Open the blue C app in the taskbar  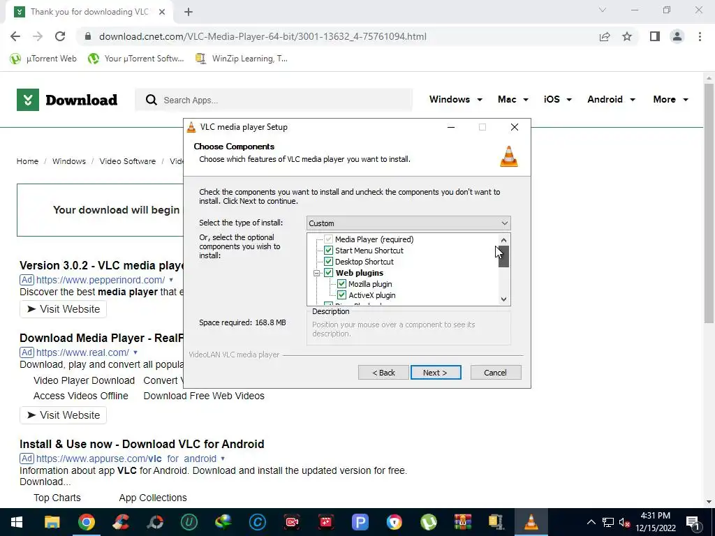click(258, 522)
